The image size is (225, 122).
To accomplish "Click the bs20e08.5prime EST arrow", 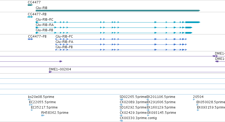I will (29, 100).
